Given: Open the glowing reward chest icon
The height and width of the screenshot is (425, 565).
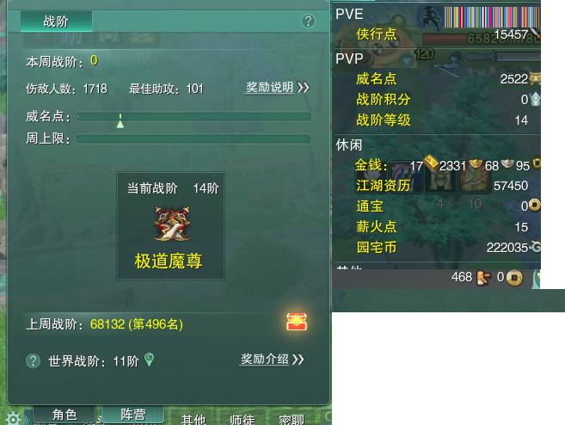Looking at the screenshot, I should point(297,322).
